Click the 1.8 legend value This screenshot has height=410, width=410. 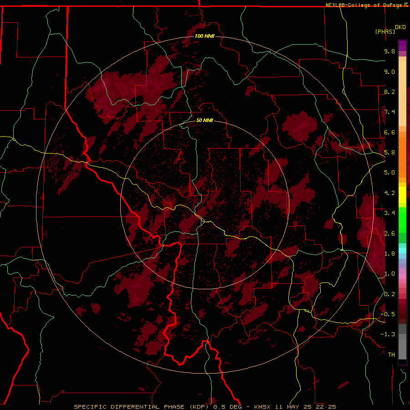pyautogui.click(x=389, y=254)
